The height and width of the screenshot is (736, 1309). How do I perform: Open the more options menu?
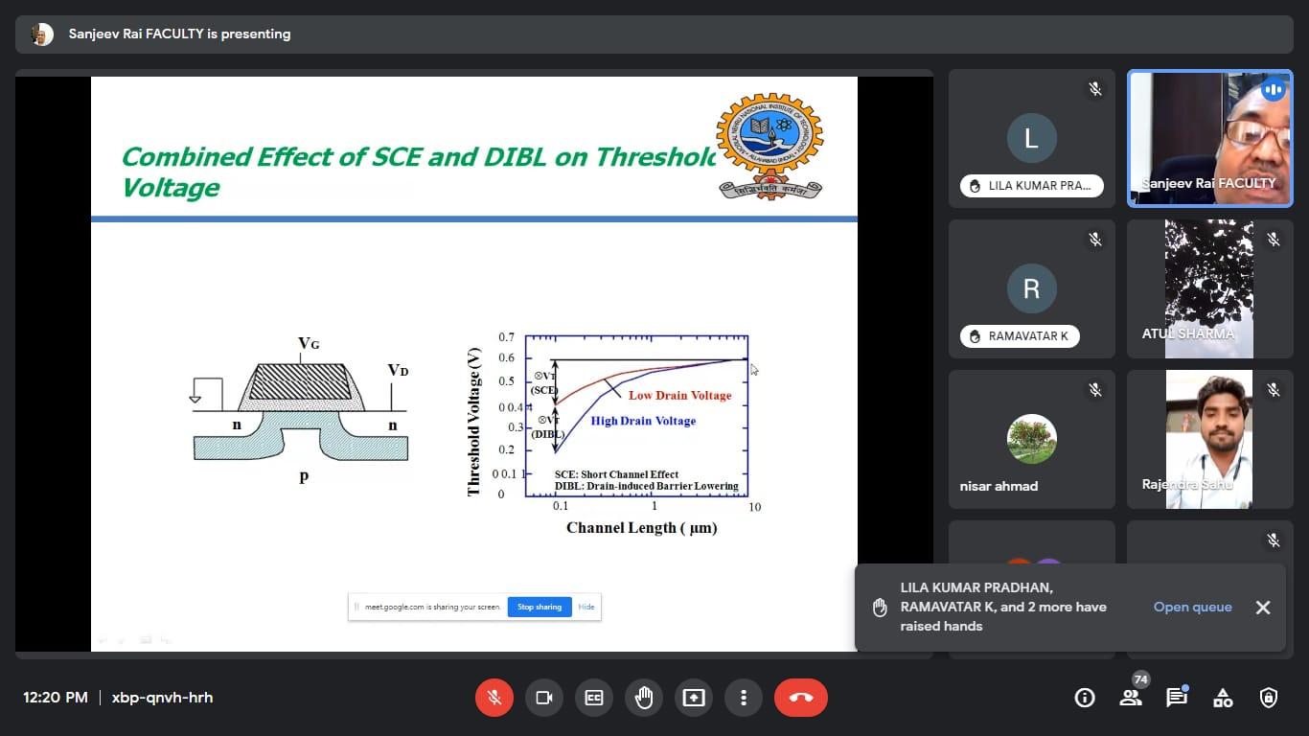[744, 698]
